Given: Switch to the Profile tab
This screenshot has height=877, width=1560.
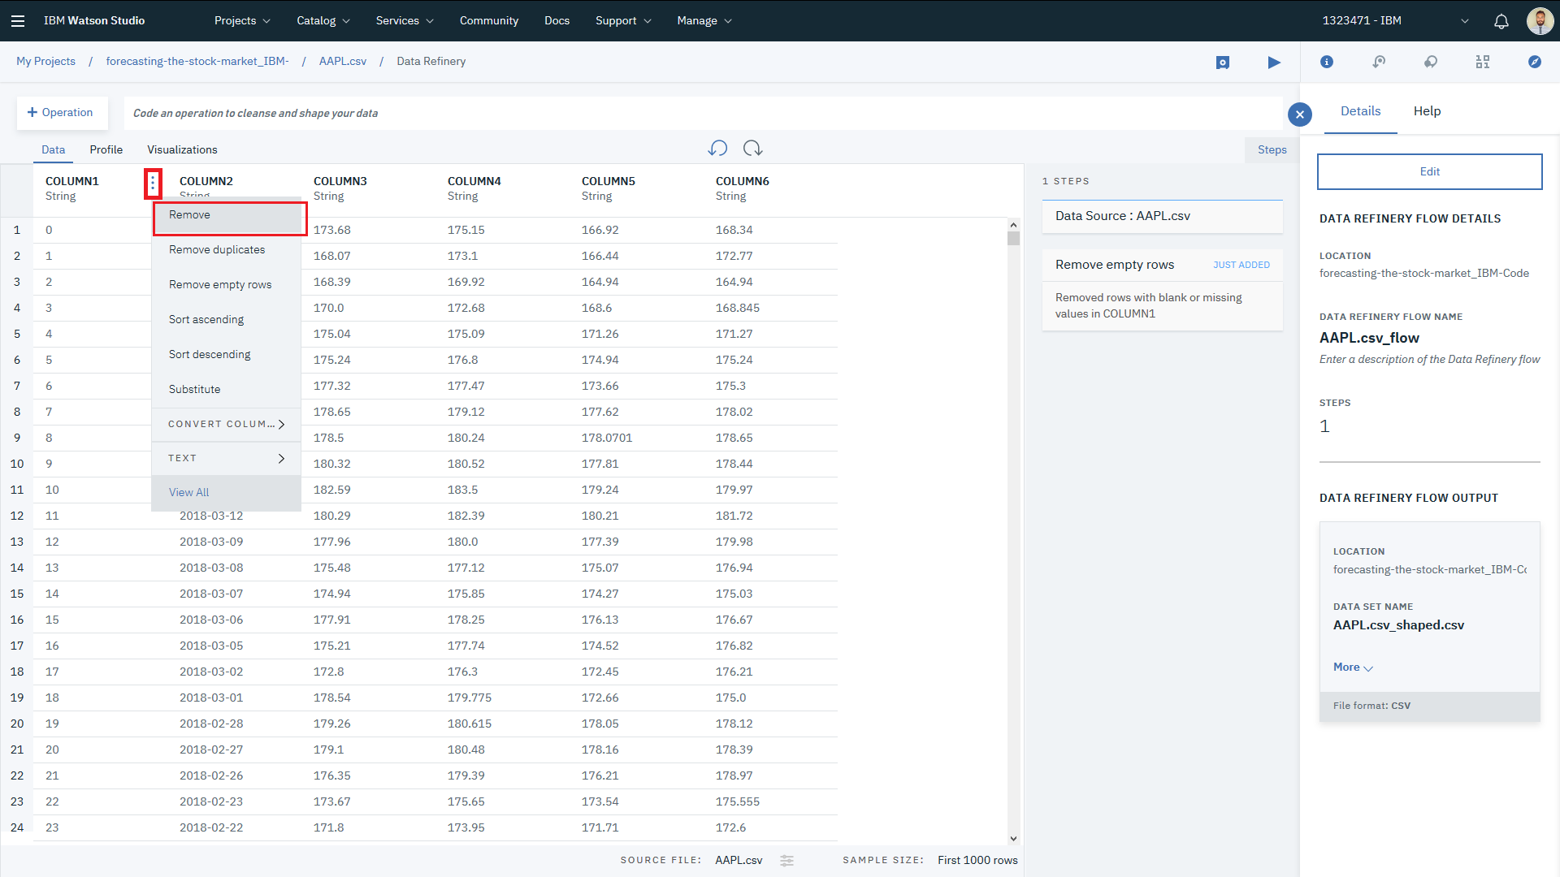Looking at the screenshot, I should coord(106,149).
